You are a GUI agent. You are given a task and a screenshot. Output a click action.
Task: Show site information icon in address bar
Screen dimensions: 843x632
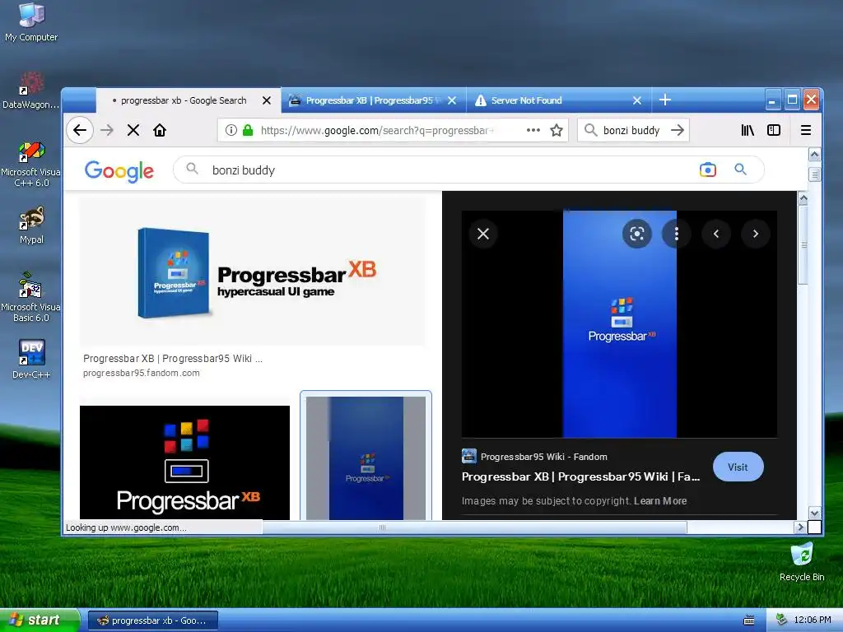click(x=231, y=130)
